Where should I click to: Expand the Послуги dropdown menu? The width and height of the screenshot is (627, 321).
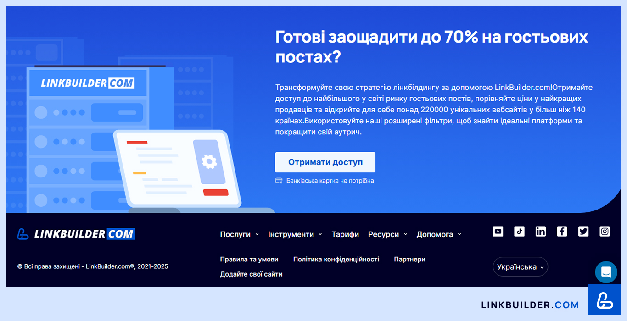click(x=240, y=234)
